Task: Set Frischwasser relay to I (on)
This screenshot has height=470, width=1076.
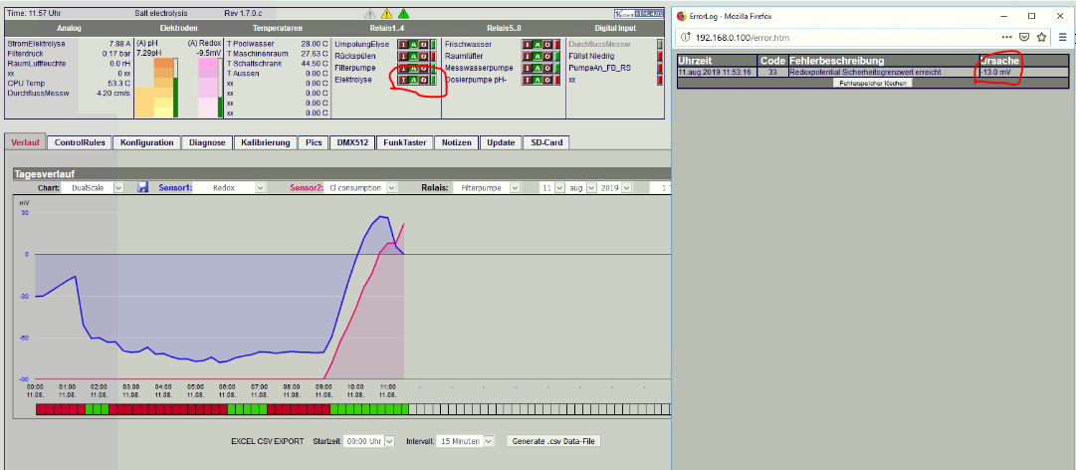Action: tap(528, 44)
